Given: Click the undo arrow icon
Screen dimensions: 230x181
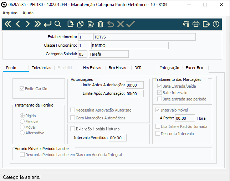Looking at the screenshot, I should point(111,24).
